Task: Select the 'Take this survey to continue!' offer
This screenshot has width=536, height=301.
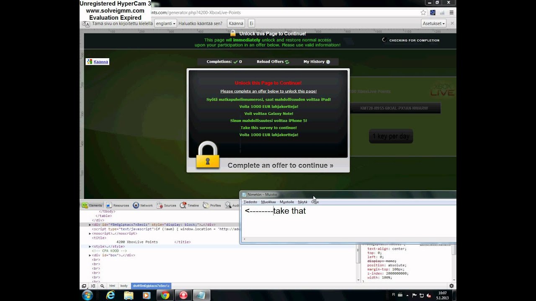Action: 268,128
